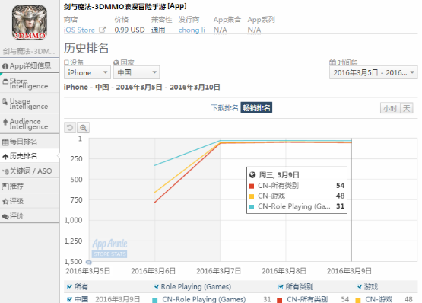Screen dimensions: 422x303
Task: Open 每日排名 in sidebar
Action: coord(30,142)
